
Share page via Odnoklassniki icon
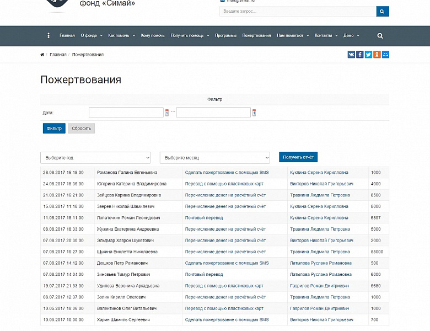point(377,54)
